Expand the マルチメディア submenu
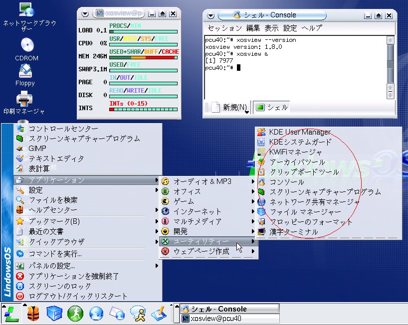The width and height of the screenshot is (408, 325). pos(208,221)
